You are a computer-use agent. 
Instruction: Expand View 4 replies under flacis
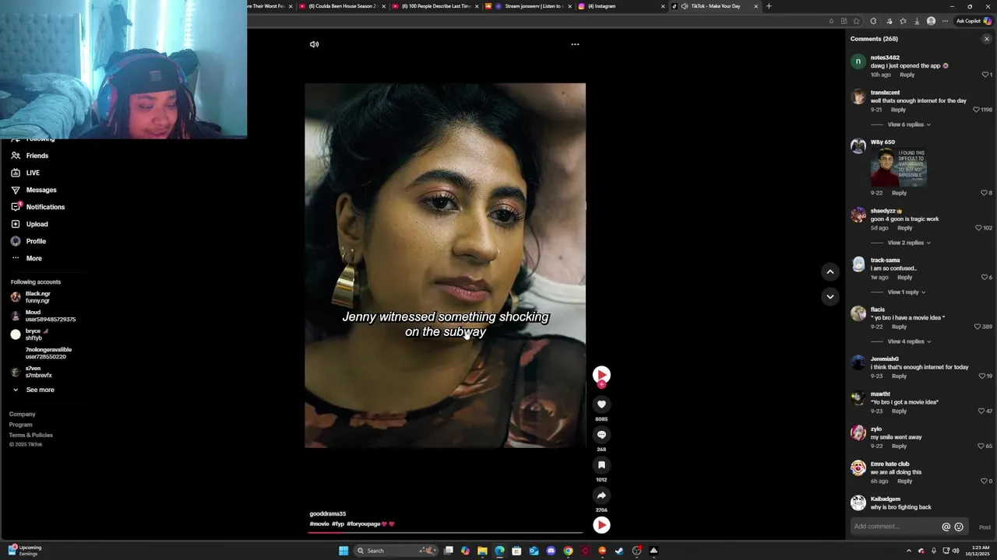pos(908,341)
